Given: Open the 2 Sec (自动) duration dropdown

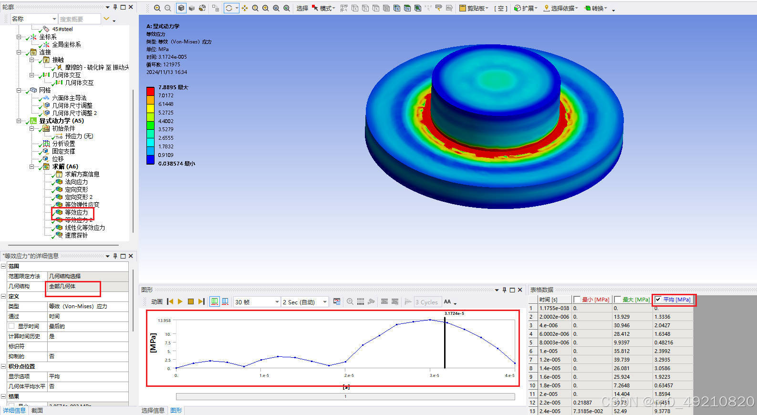Looking at the screenshot, I should click(325, 302).
